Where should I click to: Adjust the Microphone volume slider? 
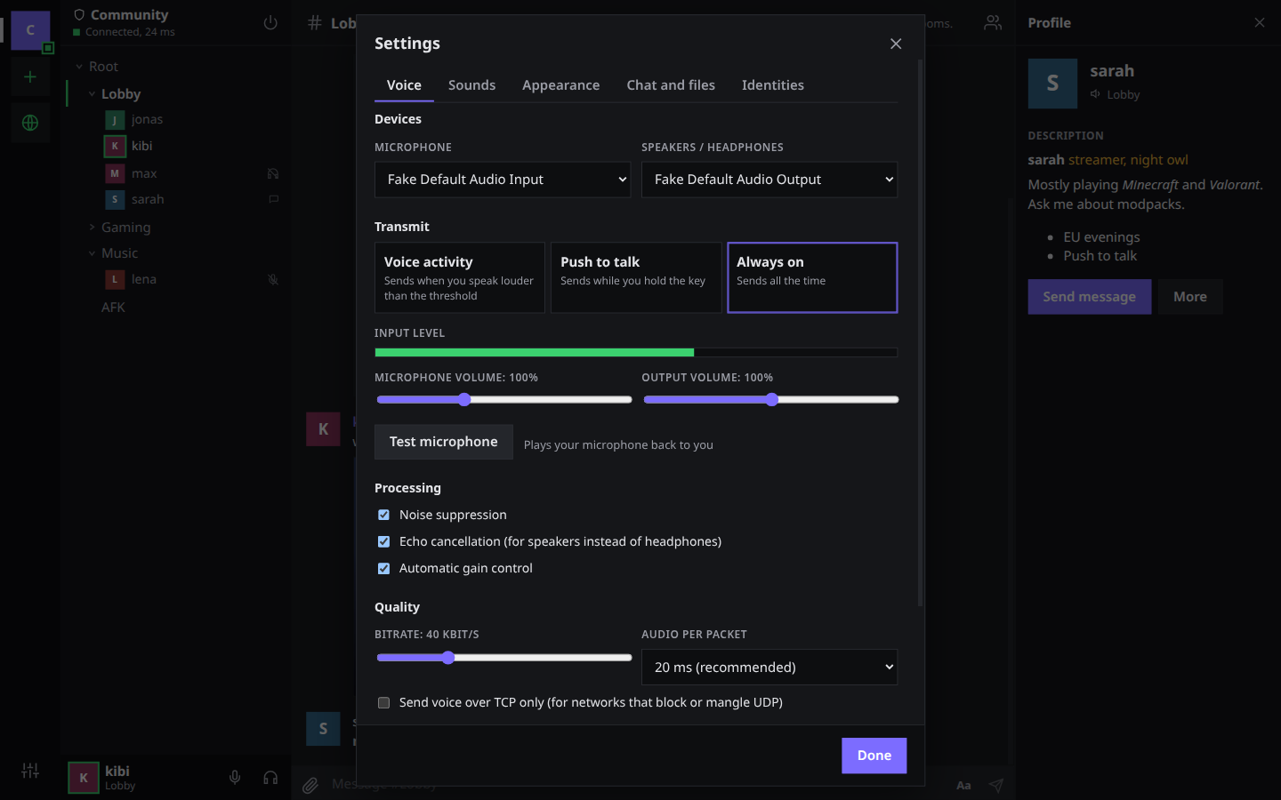[504, 400]
